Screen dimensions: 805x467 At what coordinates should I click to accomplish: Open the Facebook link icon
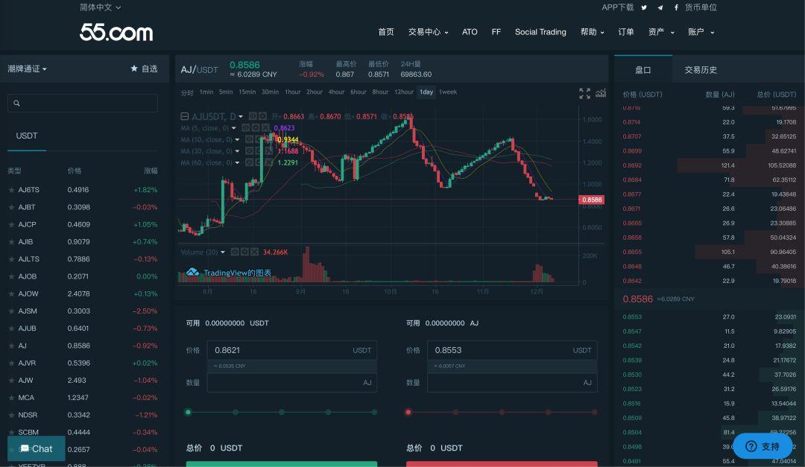[x=676, y=7]
